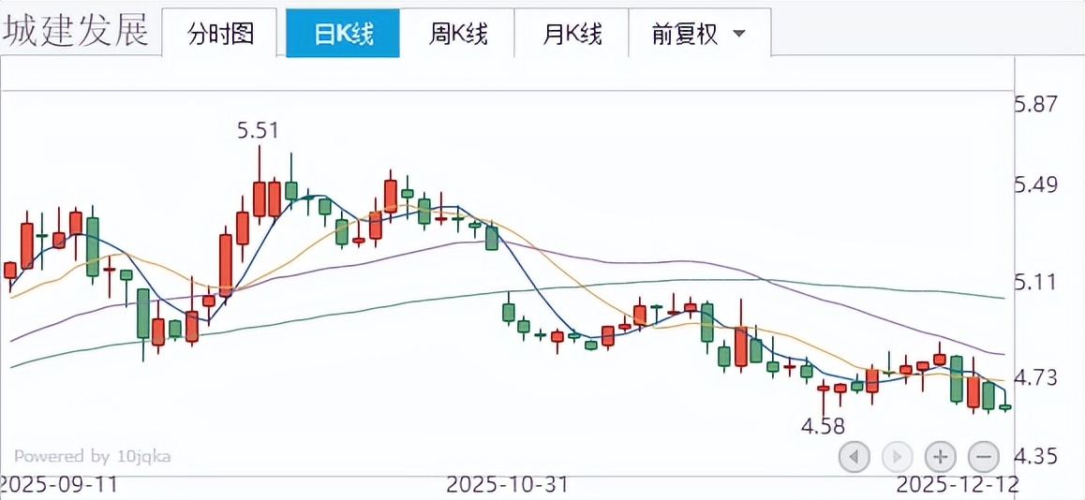Click the 5.51 high price label
1085x500 pixels.
coord(258,130)
